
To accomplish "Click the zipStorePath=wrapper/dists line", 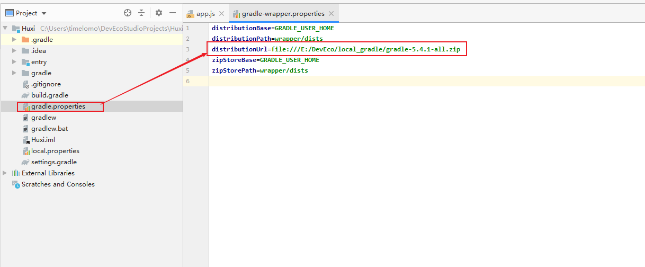I will (x=260, y=70).
